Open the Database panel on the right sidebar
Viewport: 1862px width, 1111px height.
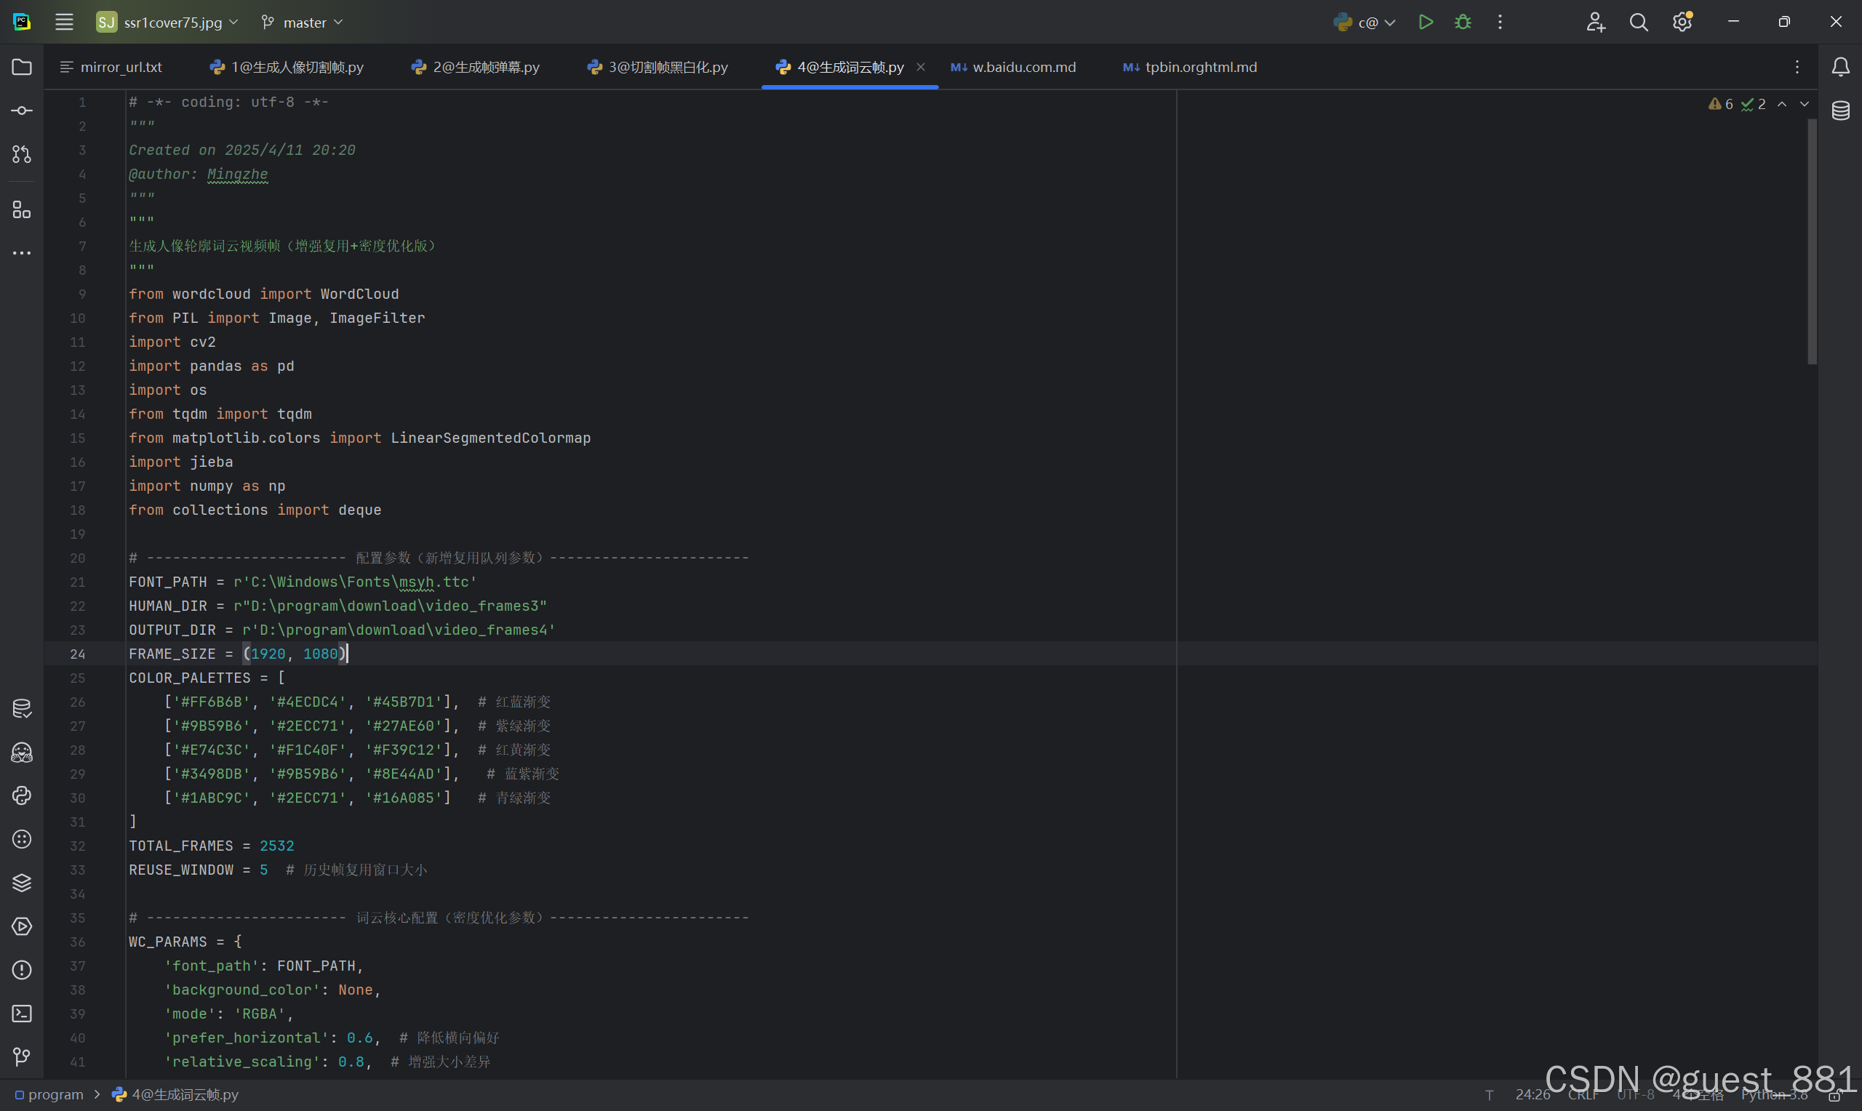1840,111
